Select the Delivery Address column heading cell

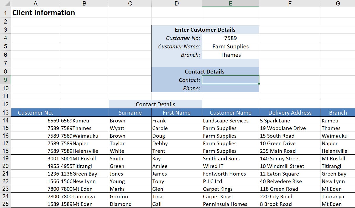tap(290, 113)
